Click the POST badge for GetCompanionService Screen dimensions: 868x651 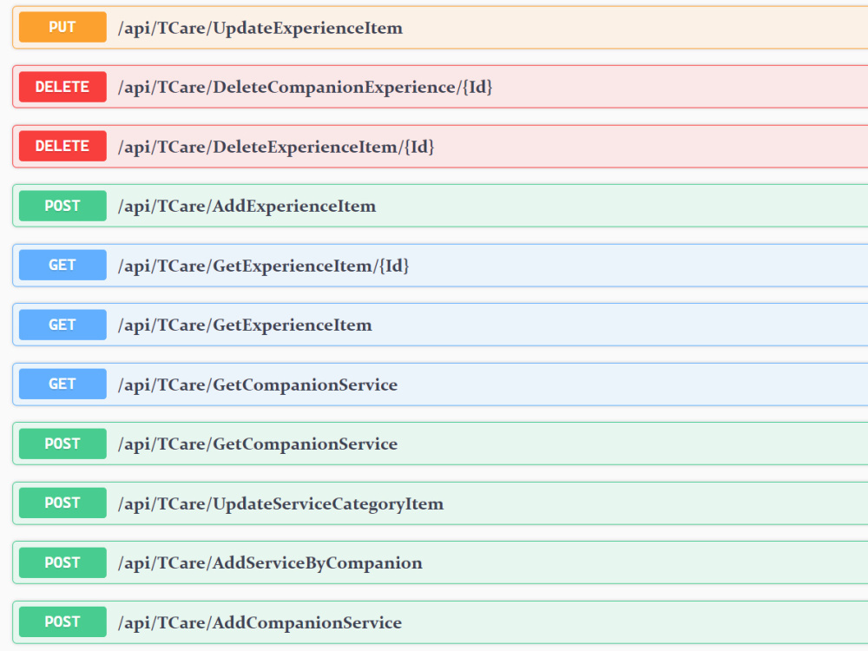62,444
